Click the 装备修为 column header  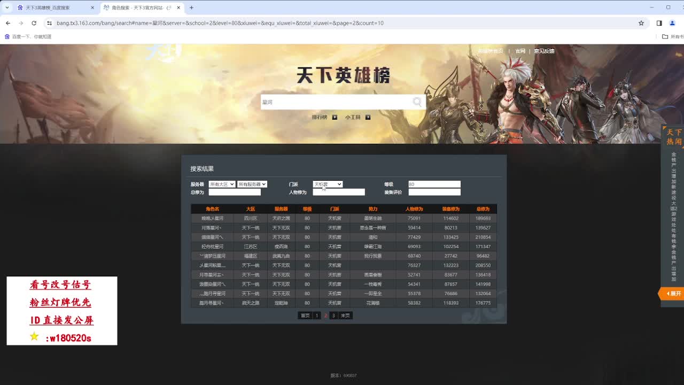tap(450, 209)
